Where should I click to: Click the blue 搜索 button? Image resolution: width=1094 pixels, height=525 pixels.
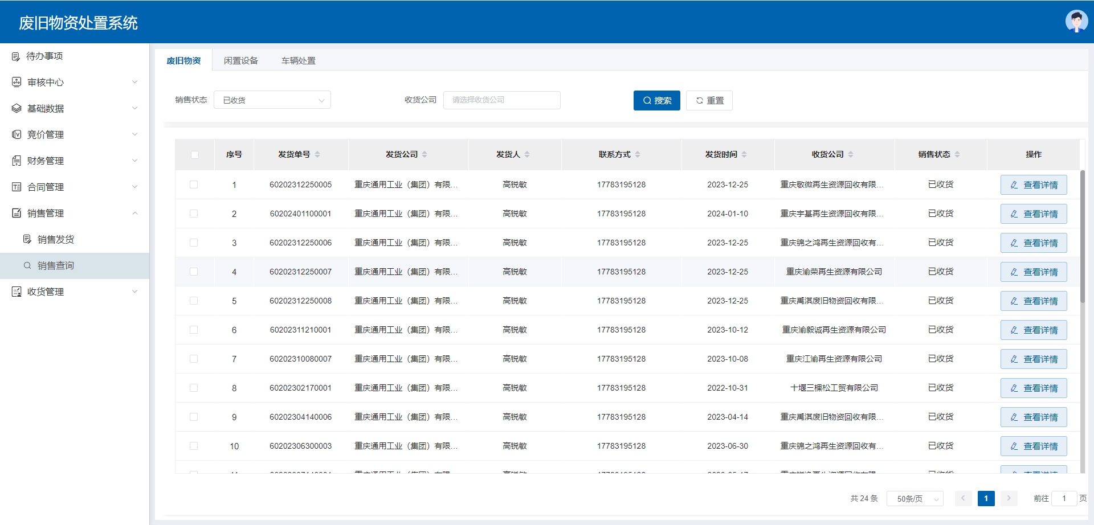coord(656,100)
